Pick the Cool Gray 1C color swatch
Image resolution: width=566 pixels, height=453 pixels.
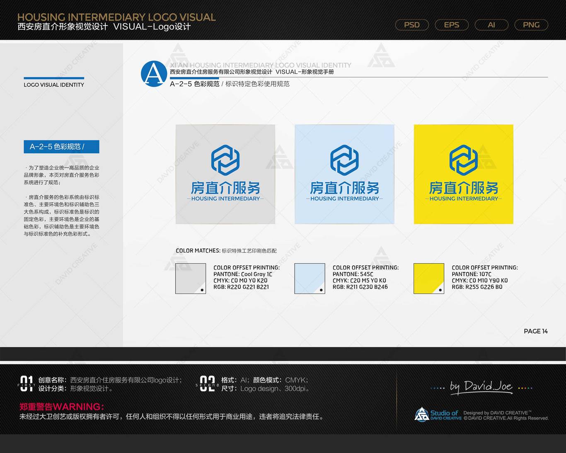191,279
